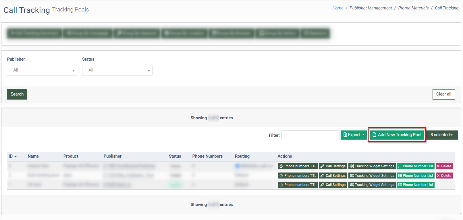Open Call Settings in the second row
Image resolution: width=463 pixels, height=220 pixels.
point(333,176)
